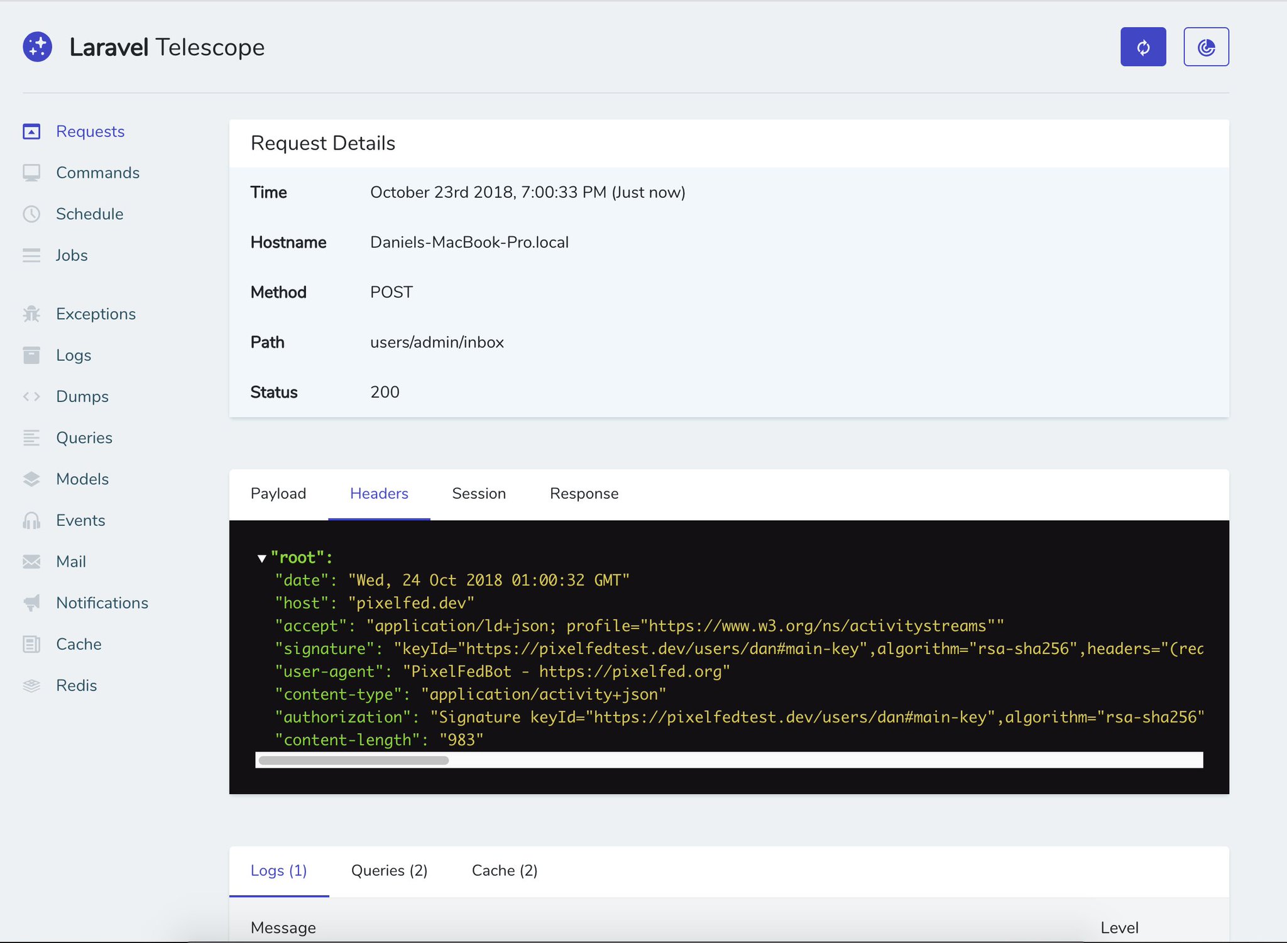Go to Commands in the sidebar

(97, 173)
